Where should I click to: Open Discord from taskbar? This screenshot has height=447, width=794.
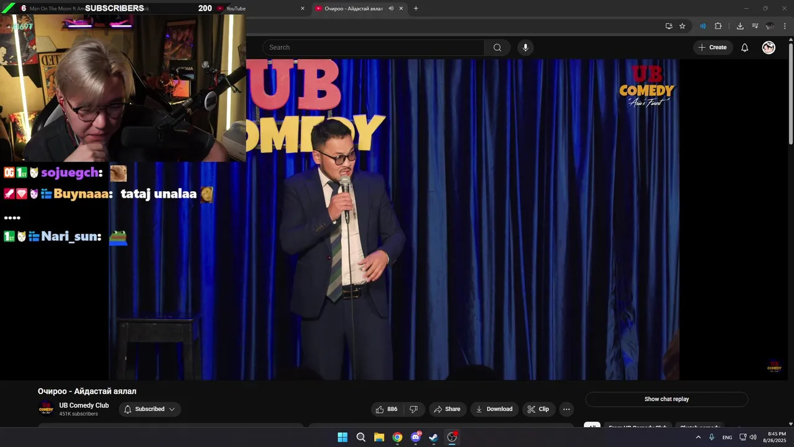(416, 437)
